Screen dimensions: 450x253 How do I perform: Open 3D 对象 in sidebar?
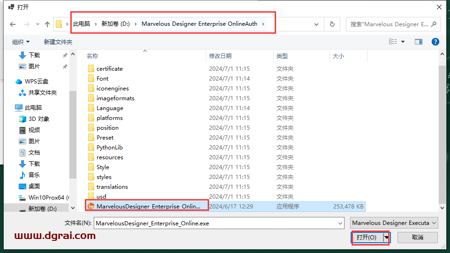click(39, 119)
